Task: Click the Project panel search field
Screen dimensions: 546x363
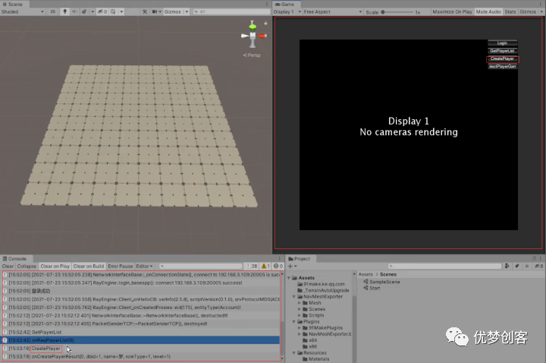Action: (445, 266)
